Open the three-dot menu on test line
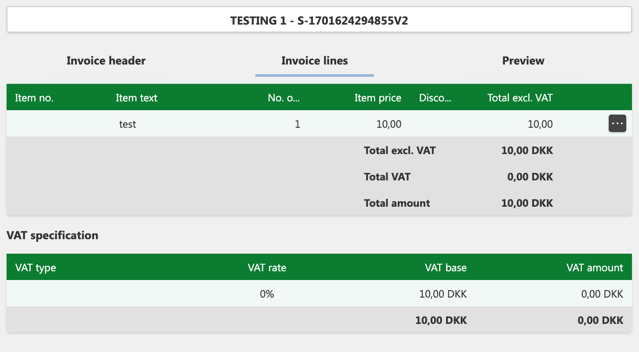This screenshot has height=352, width=639. (617, 124)
